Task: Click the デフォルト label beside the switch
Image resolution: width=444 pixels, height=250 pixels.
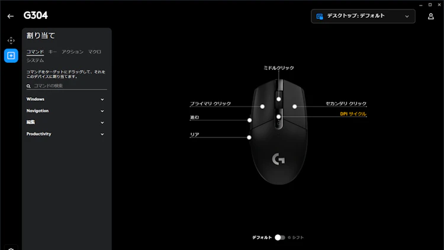Action: click(262, 238)
